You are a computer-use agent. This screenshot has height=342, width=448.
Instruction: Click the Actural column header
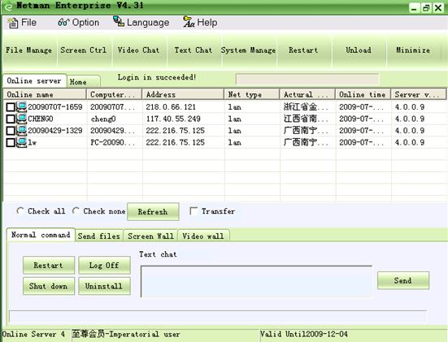coord(307,94)
